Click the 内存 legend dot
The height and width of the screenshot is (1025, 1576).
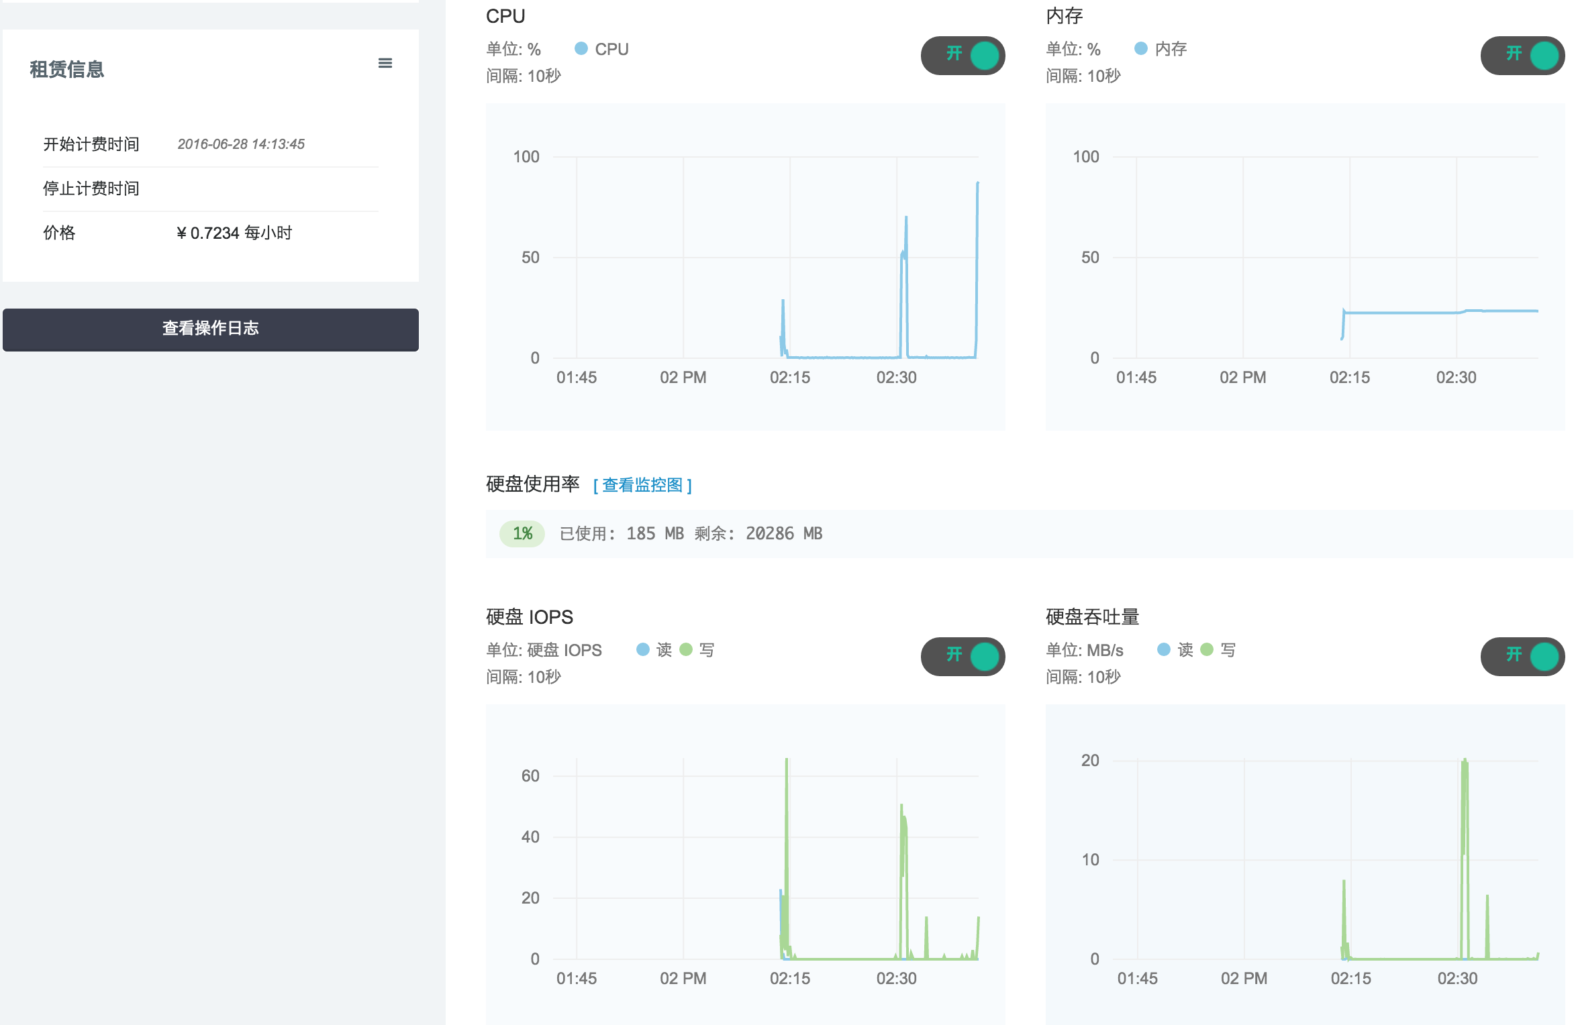point(1141,49)
